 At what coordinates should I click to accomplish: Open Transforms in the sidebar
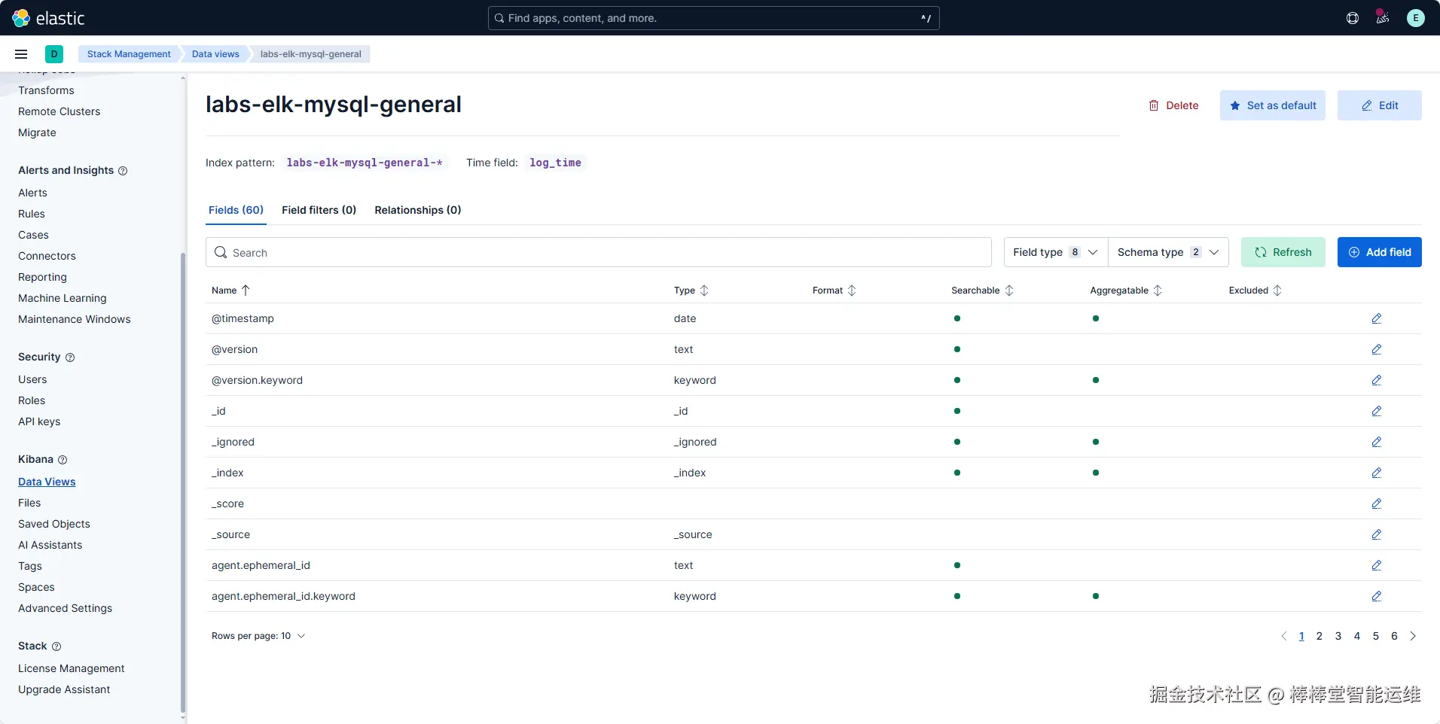point(46,90)
